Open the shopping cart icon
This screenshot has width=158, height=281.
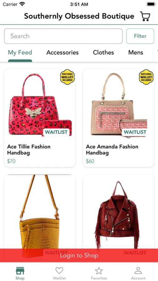pyautogui.click(x=145, y=16)
